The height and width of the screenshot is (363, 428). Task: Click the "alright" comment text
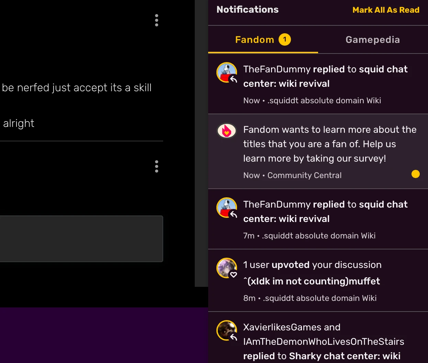tap(19, 124)
